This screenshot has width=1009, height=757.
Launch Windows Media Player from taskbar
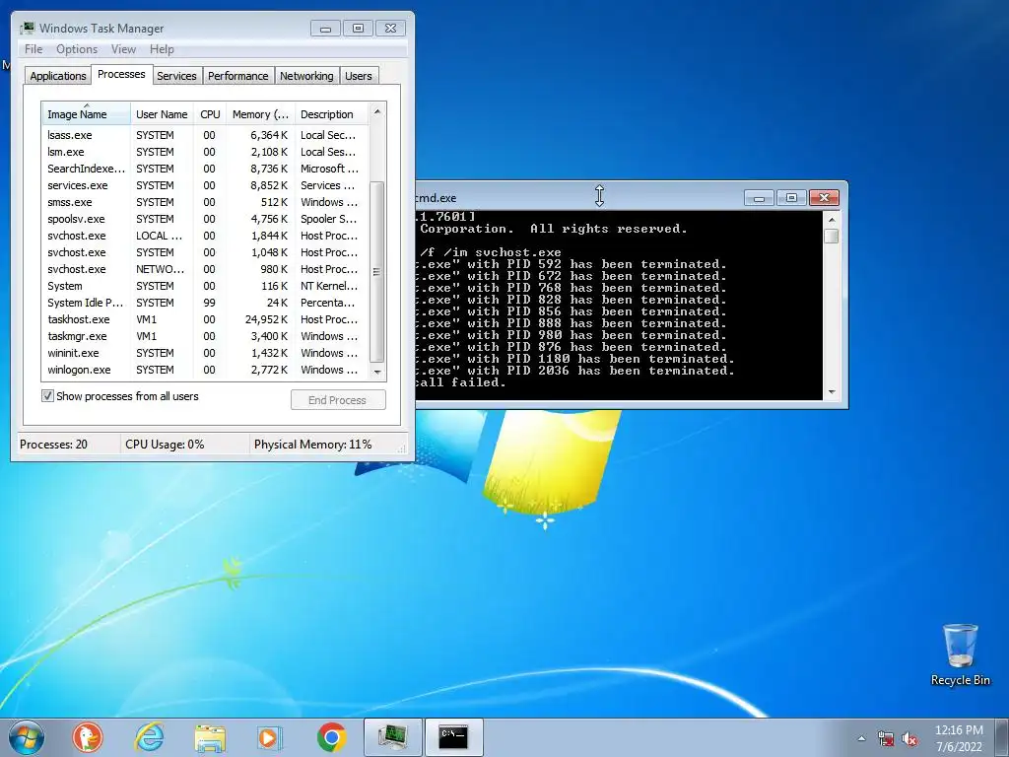(x=270, y=737)
